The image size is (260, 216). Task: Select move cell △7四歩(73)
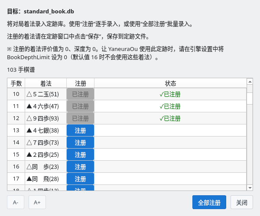[x=46, y=143]
